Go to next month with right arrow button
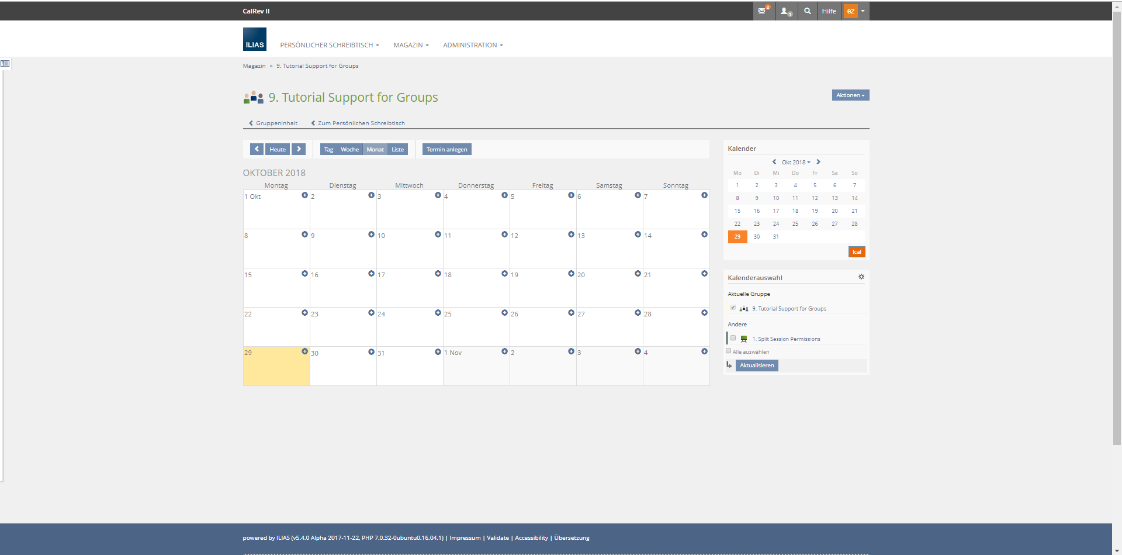 click(299, 149)
